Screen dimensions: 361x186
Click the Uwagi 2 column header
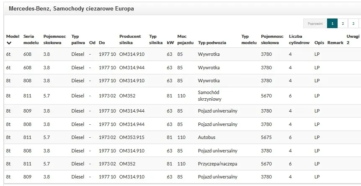353,39
